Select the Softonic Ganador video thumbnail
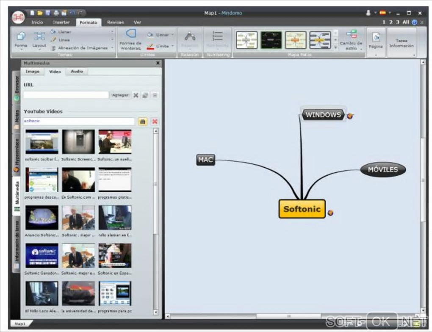432x332 pixels. coord(42,255)
